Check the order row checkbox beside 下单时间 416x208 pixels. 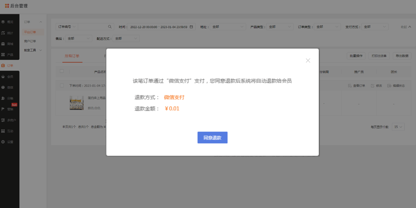(62, 85)
